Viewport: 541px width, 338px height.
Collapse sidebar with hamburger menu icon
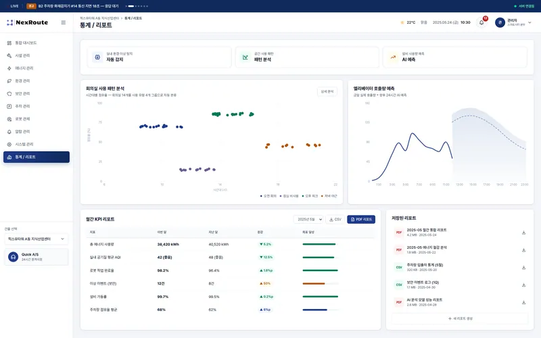63,22
